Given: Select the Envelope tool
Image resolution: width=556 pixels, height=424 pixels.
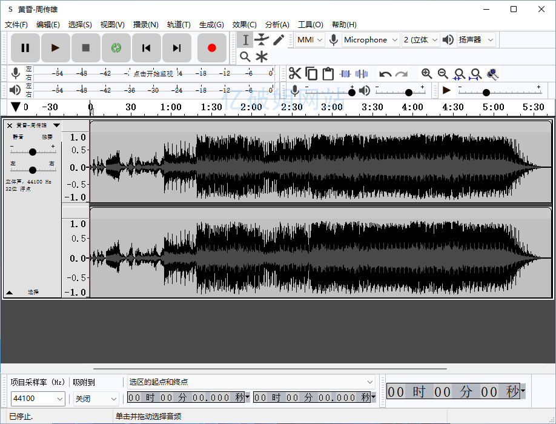Looking at the screenshot, I should pos(262,40).
